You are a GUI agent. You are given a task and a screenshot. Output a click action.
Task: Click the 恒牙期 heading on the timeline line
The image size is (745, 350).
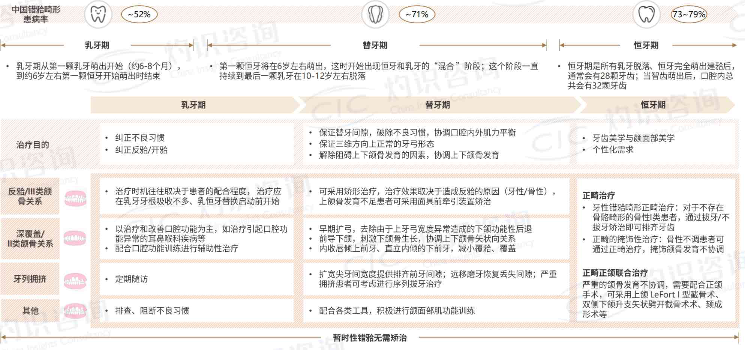tap(646, 45)
